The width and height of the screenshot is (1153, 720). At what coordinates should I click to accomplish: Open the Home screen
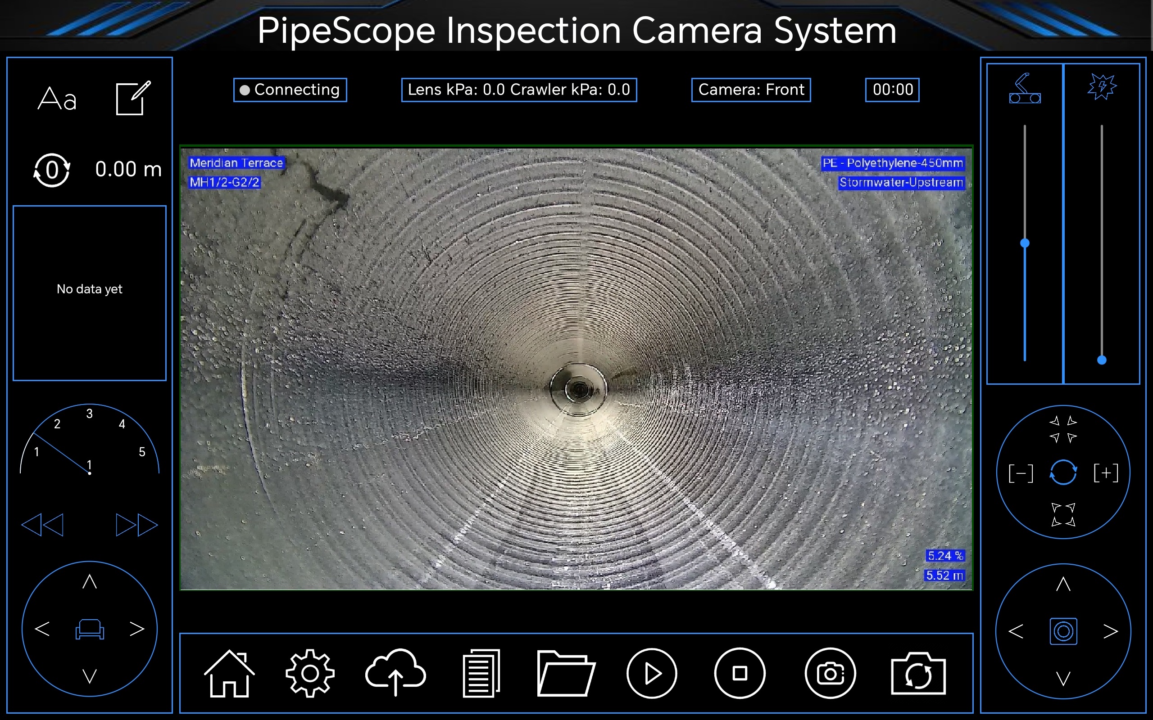(x=229, y=673)
